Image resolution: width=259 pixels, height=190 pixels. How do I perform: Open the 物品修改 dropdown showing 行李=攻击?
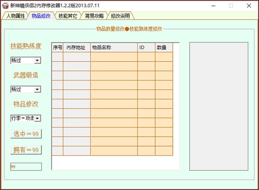tap(26, 118)
